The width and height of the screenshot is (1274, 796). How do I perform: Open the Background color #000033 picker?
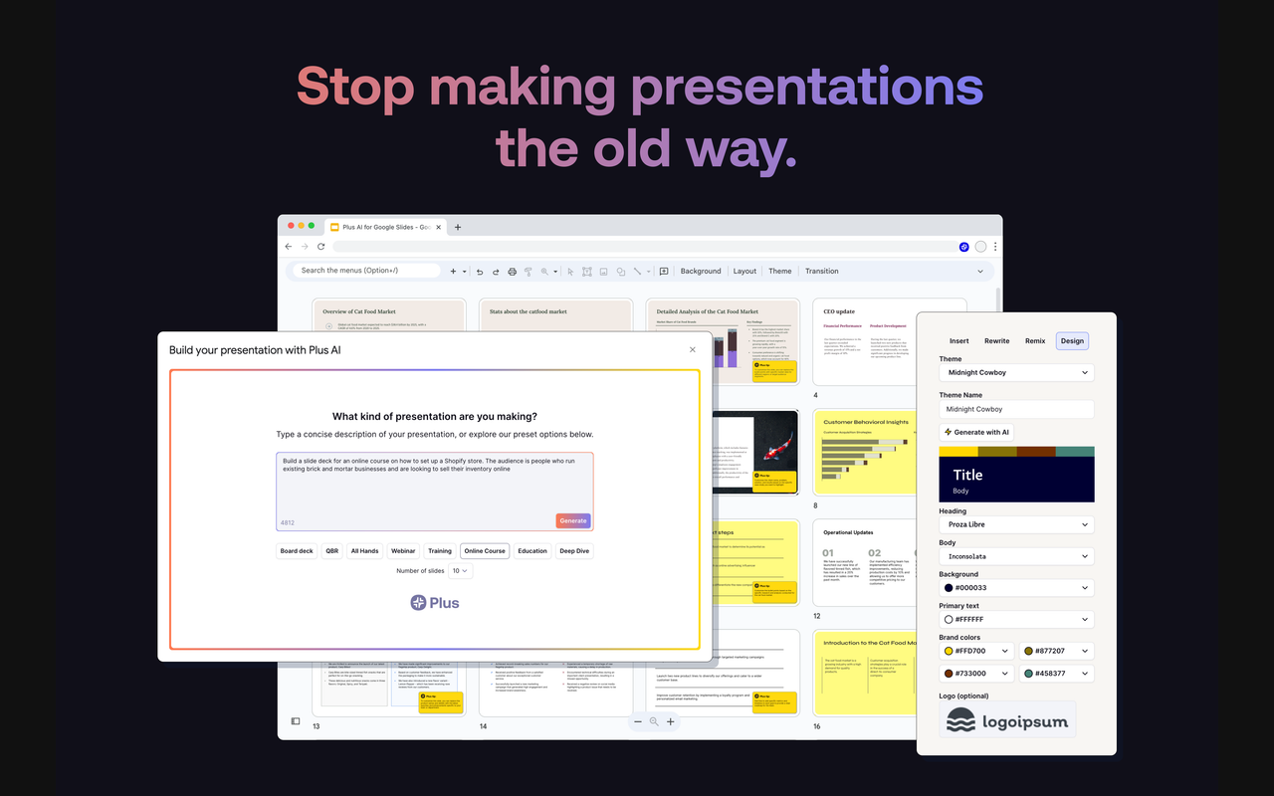tap(1016, 588)
